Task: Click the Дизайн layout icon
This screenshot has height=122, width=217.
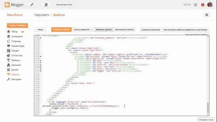Action: tap(8, 70)
